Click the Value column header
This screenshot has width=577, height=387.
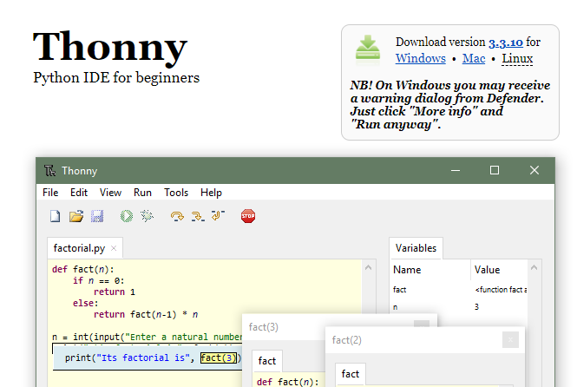click(487, 270)
